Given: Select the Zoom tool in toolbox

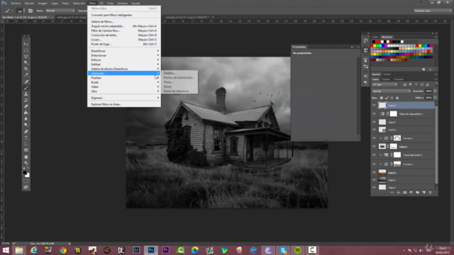Looking at the screenshot, I should tap(26, 163).
